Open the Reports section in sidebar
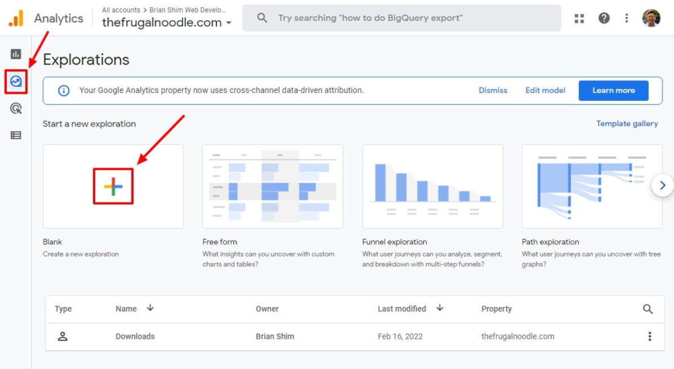Viewport: 674px width, 369px height. (16, 54)
